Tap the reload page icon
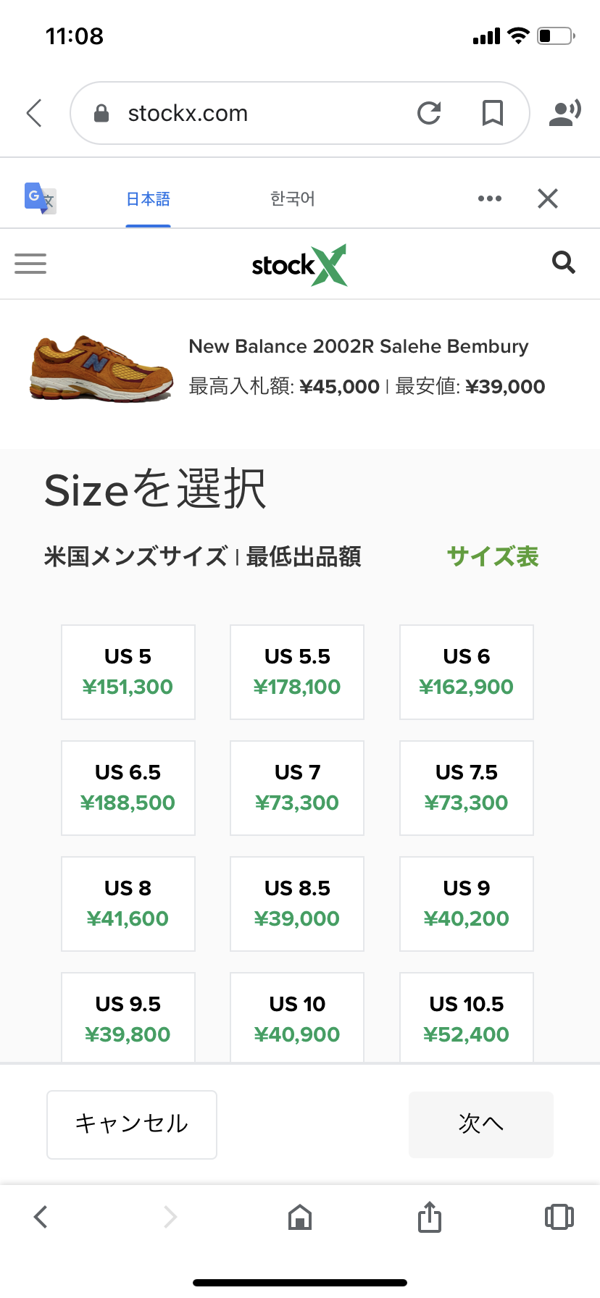Screen dimensions: 600x1298 coord(429,113)
